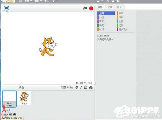Select the 角色1 sprite thumbnail
Image resolution: width=162 pixels, height=120 pixels.
[x=25, y=98]
